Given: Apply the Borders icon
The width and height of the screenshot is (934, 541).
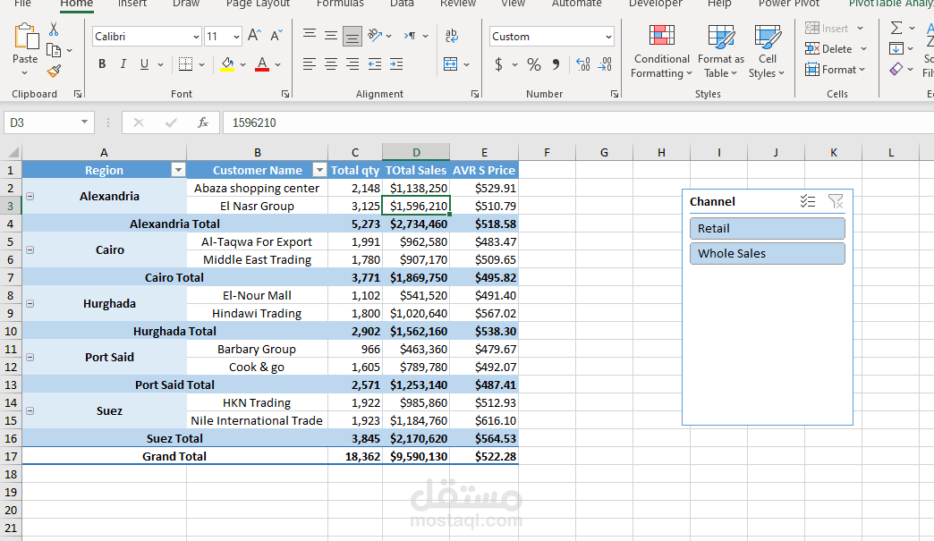Looking at the screenshot, I should (x=186, y=63).
